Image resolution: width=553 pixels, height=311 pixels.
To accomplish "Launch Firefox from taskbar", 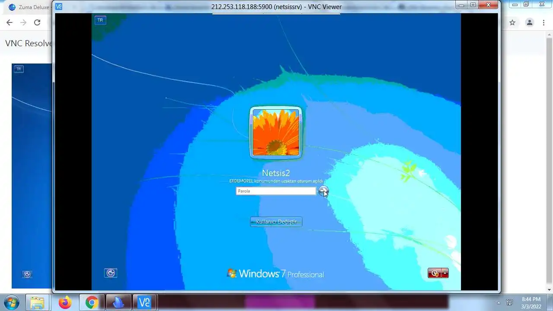I will point(65,302).
